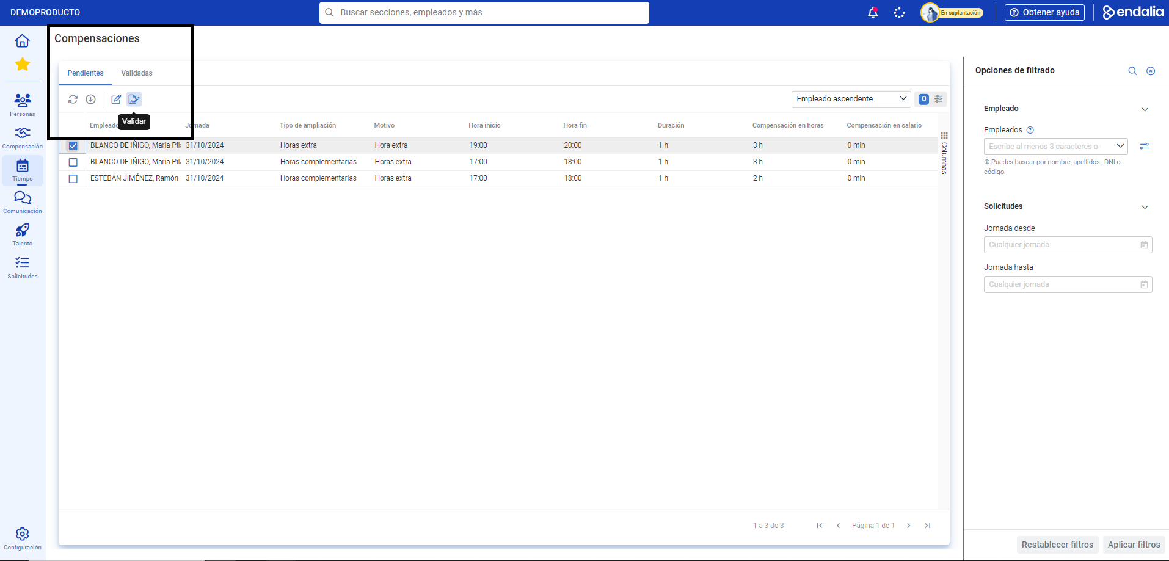The image size is (1169, 561).
Task: Click the global search field
Action: pyautogui.click(x=484, y=13)
